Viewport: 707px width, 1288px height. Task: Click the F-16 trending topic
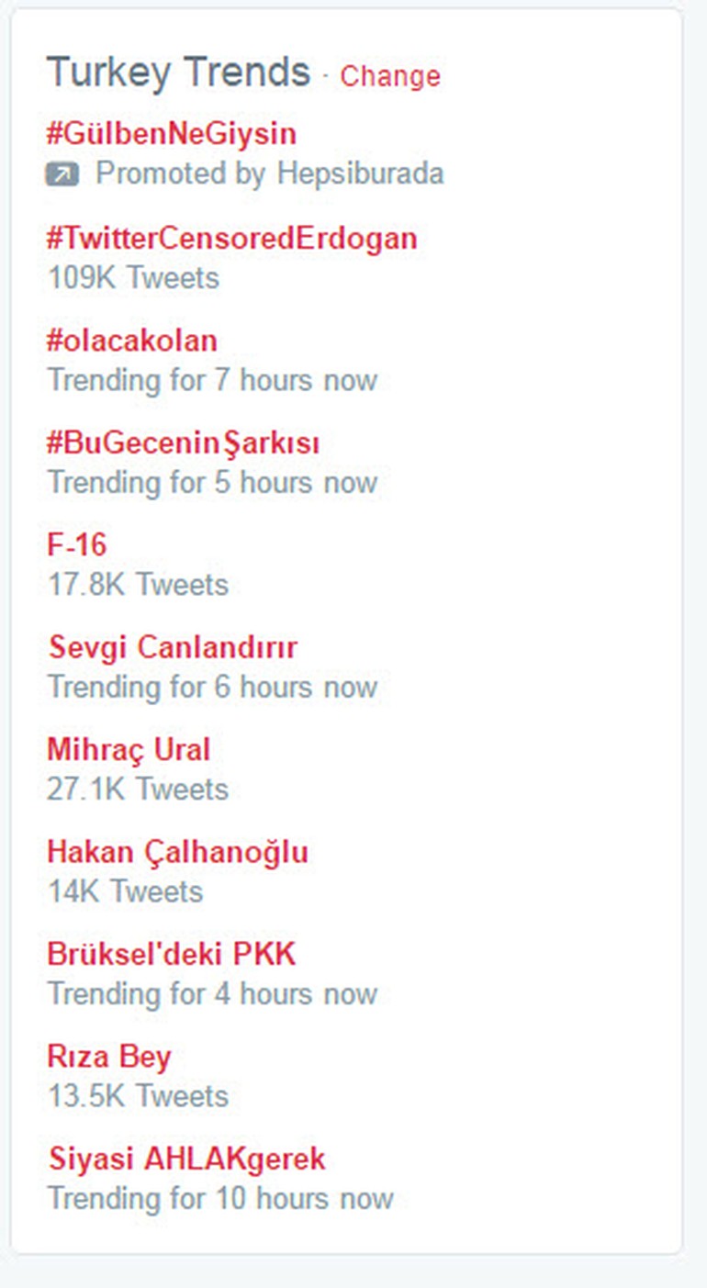76,545
